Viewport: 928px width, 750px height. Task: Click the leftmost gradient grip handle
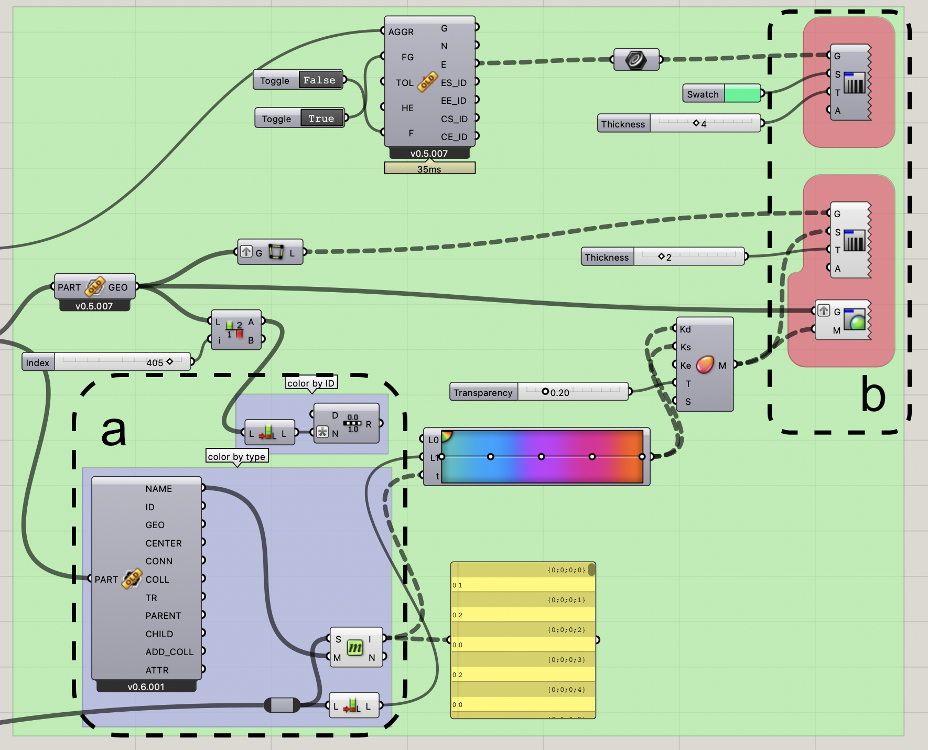pos(442,457)
